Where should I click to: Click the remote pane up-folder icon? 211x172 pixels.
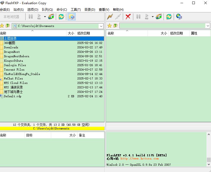116,26
